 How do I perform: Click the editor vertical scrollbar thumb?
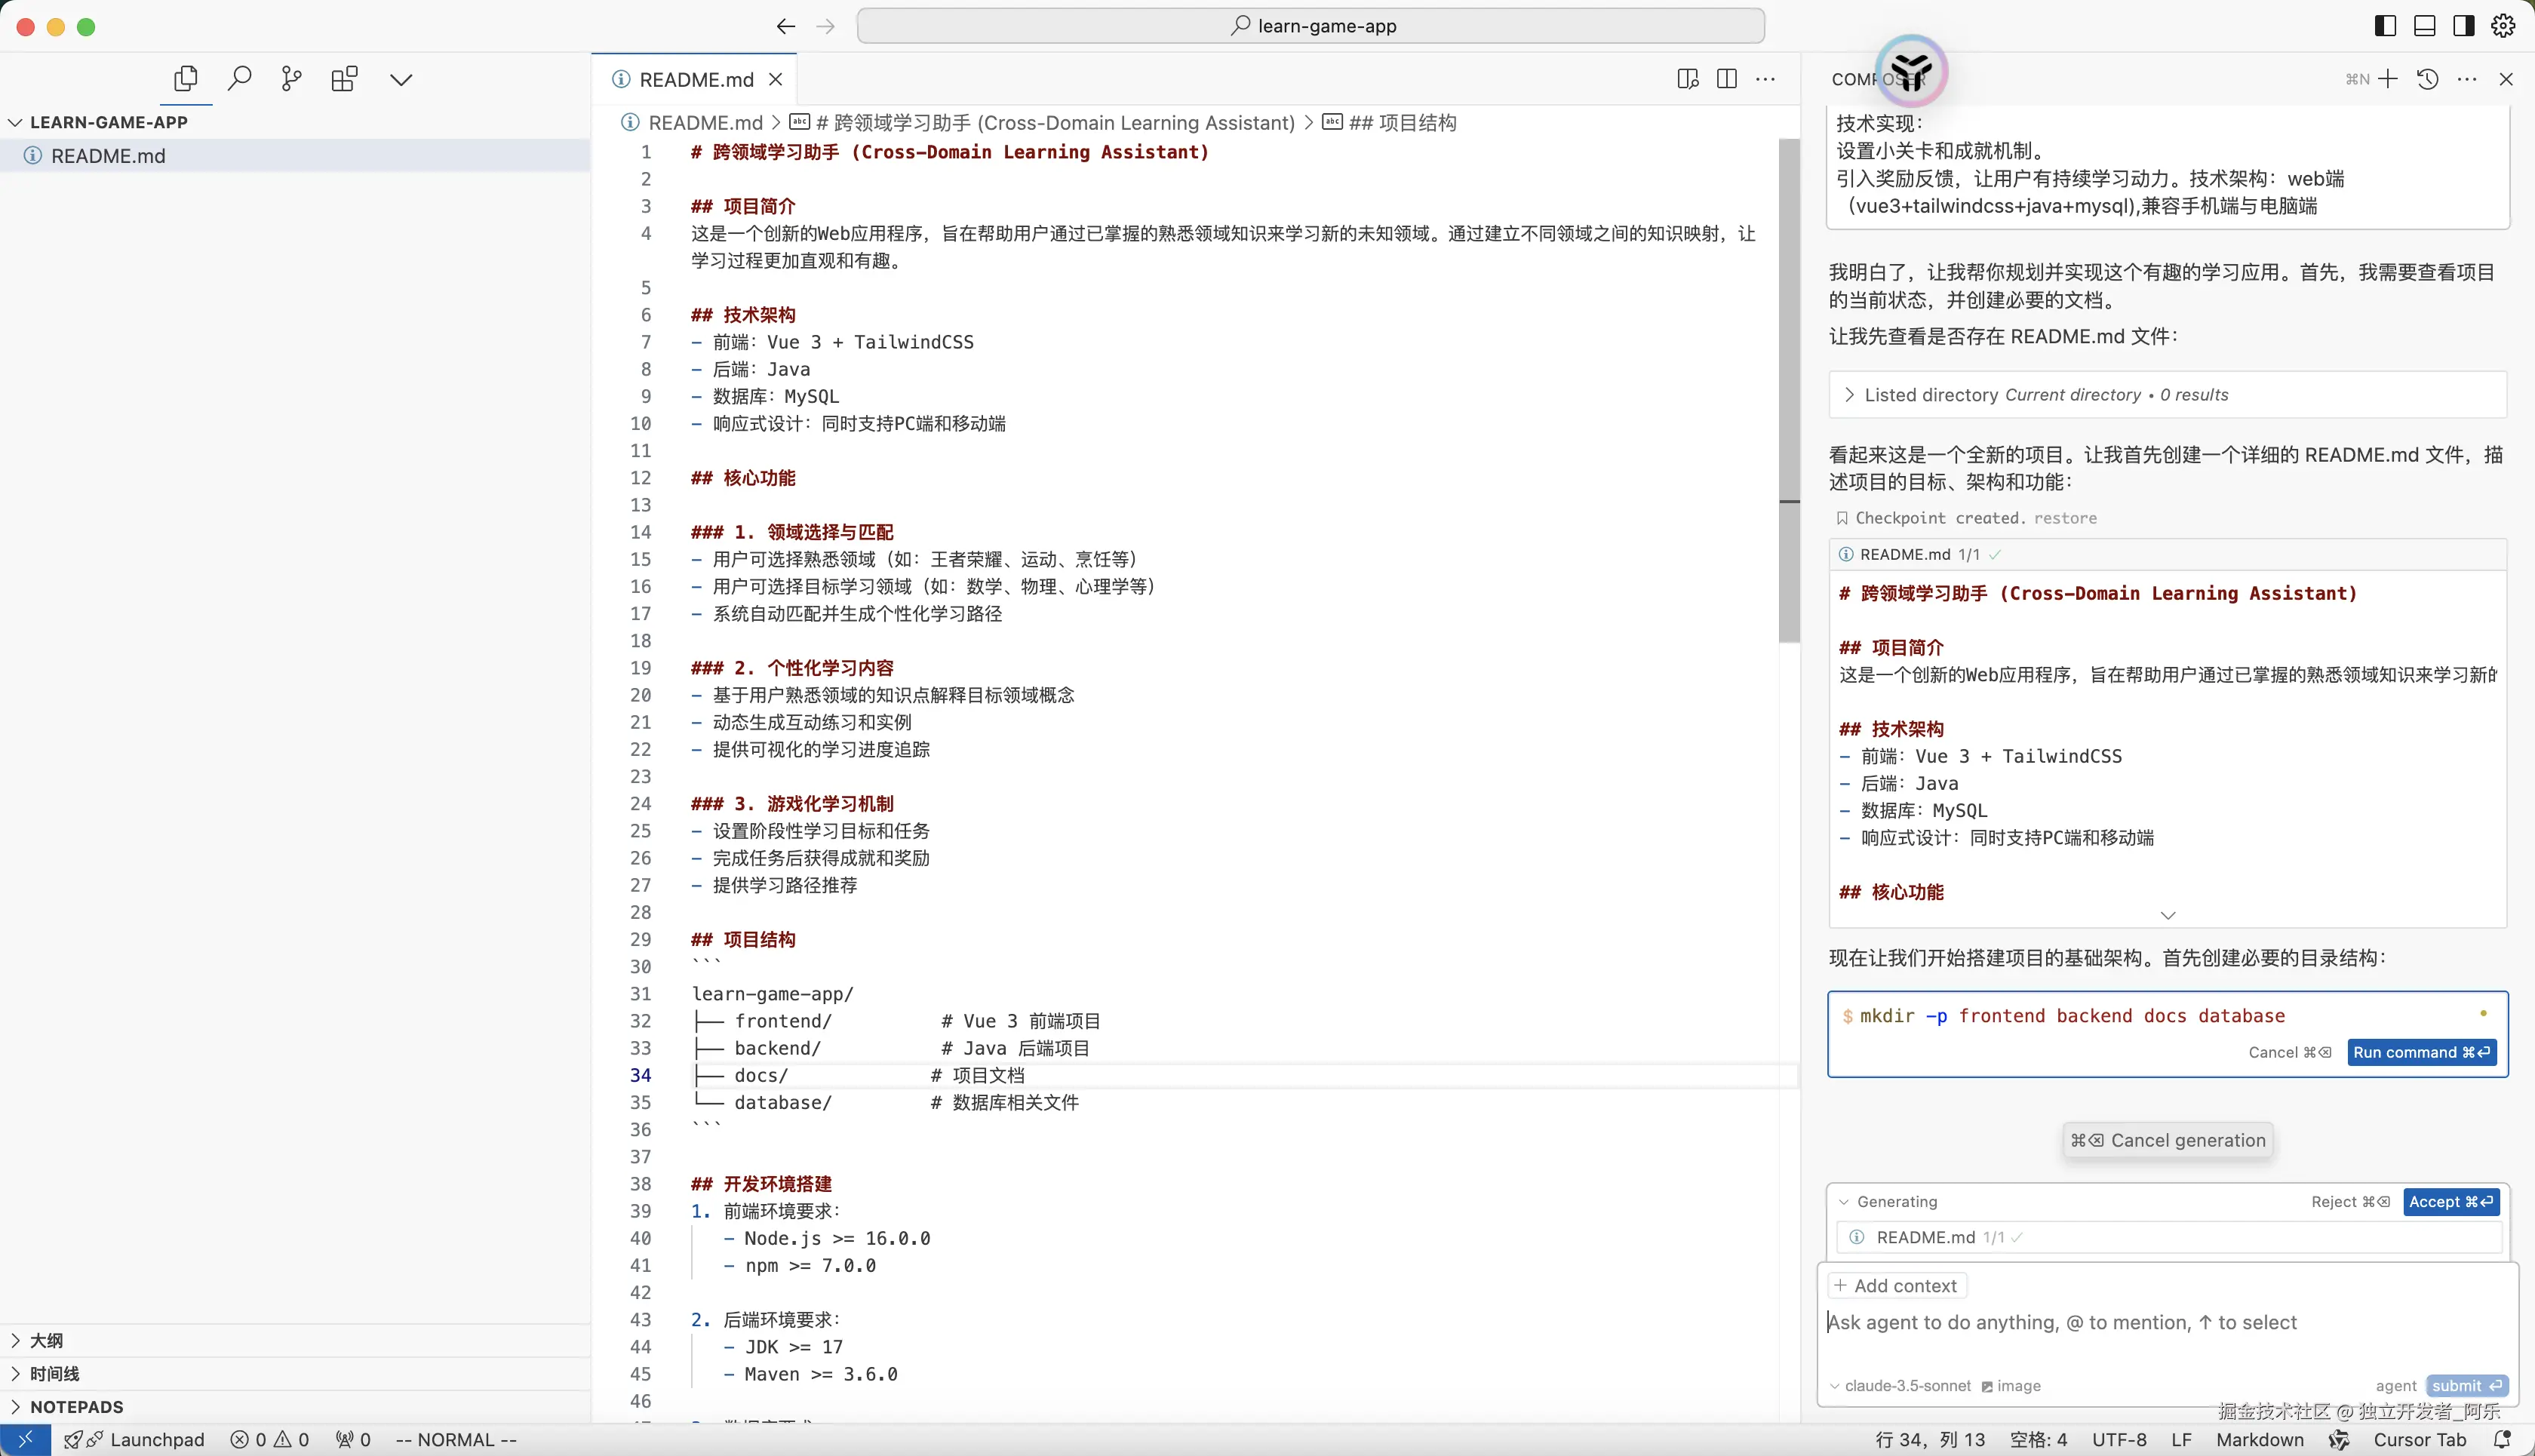[1789, 390]
